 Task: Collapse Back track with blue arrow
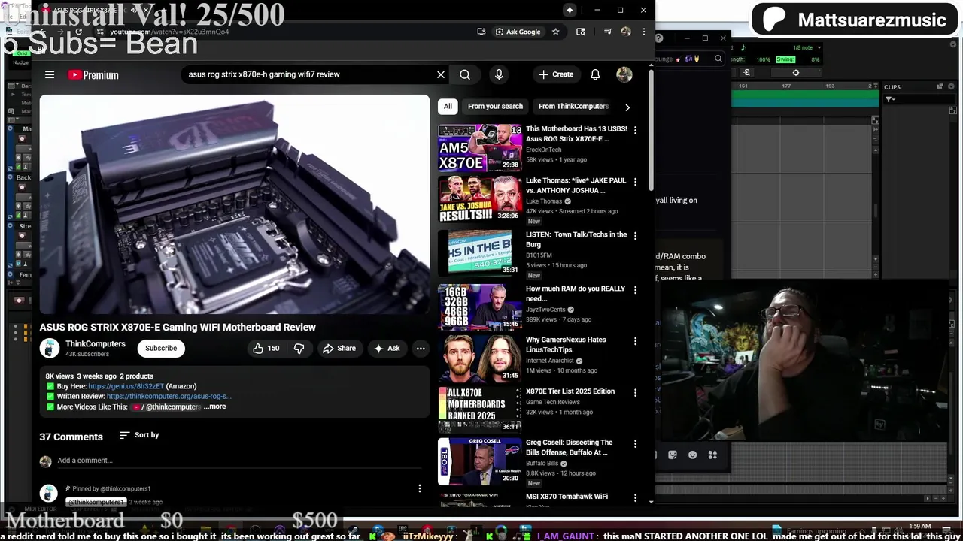10,177
